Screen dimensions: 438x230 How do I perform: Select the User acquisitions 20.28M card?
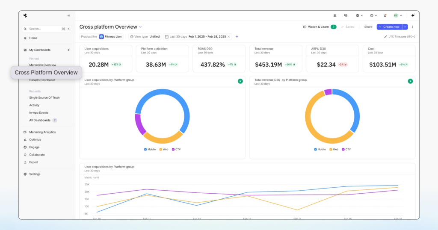click(x=106, y=59)
